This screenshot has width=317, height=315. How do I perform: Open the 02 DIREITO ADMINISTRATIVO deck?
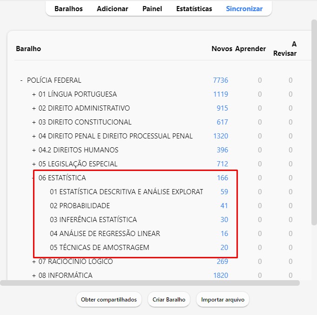point(84,108)
